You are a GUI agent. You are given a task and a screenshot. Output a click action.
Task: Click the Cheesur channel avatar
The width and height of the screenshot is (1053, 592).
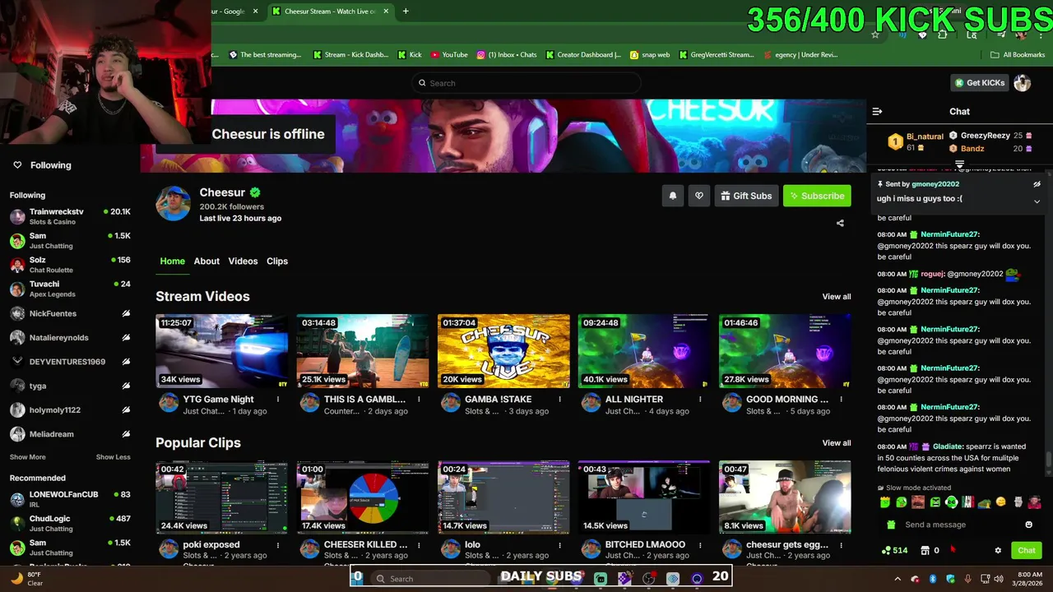tap(173, 203)
